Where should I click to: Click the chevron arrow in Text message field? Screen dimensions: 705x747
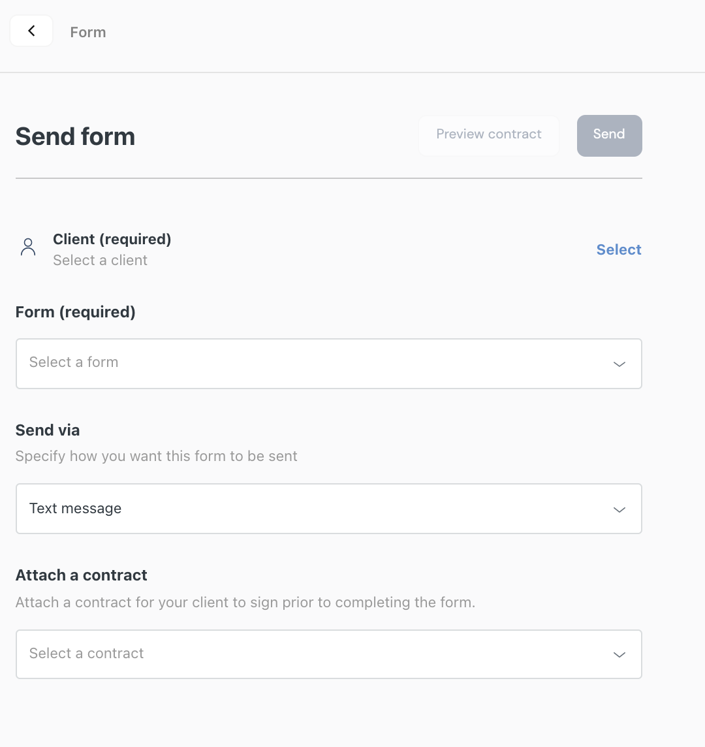click(x=619, y=510)
